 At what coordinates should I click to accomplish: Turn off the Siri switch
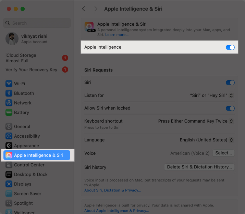(230, 83)
